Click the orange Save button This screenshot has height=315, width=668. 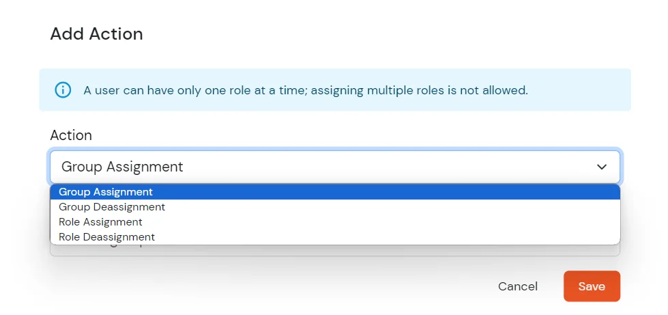coord(592,286)
